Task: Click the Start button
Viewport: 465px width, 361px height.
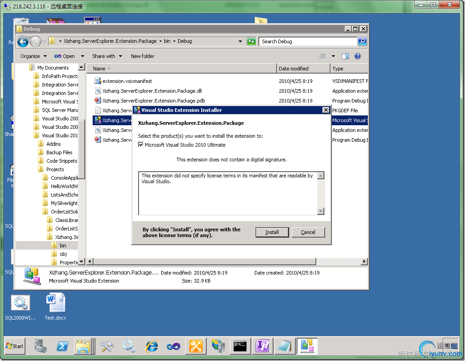Action: 14,346
